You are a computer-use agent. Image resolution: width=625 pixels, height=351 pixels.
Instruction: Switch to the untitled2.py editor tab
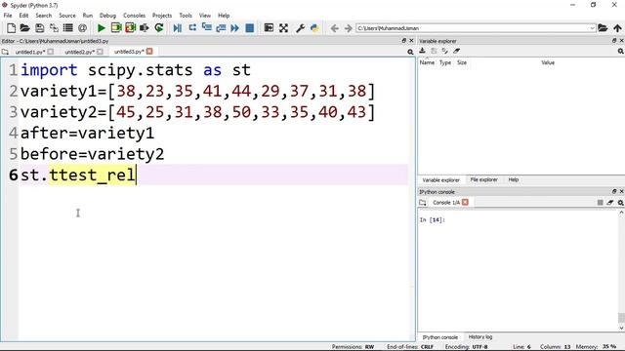79,52
